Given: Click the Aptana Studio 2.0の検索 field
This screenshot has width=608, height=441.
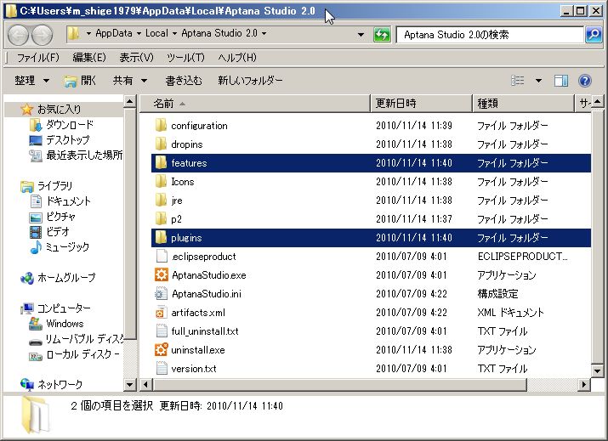Looking at the screenshot, I should [x=490, y=35].
